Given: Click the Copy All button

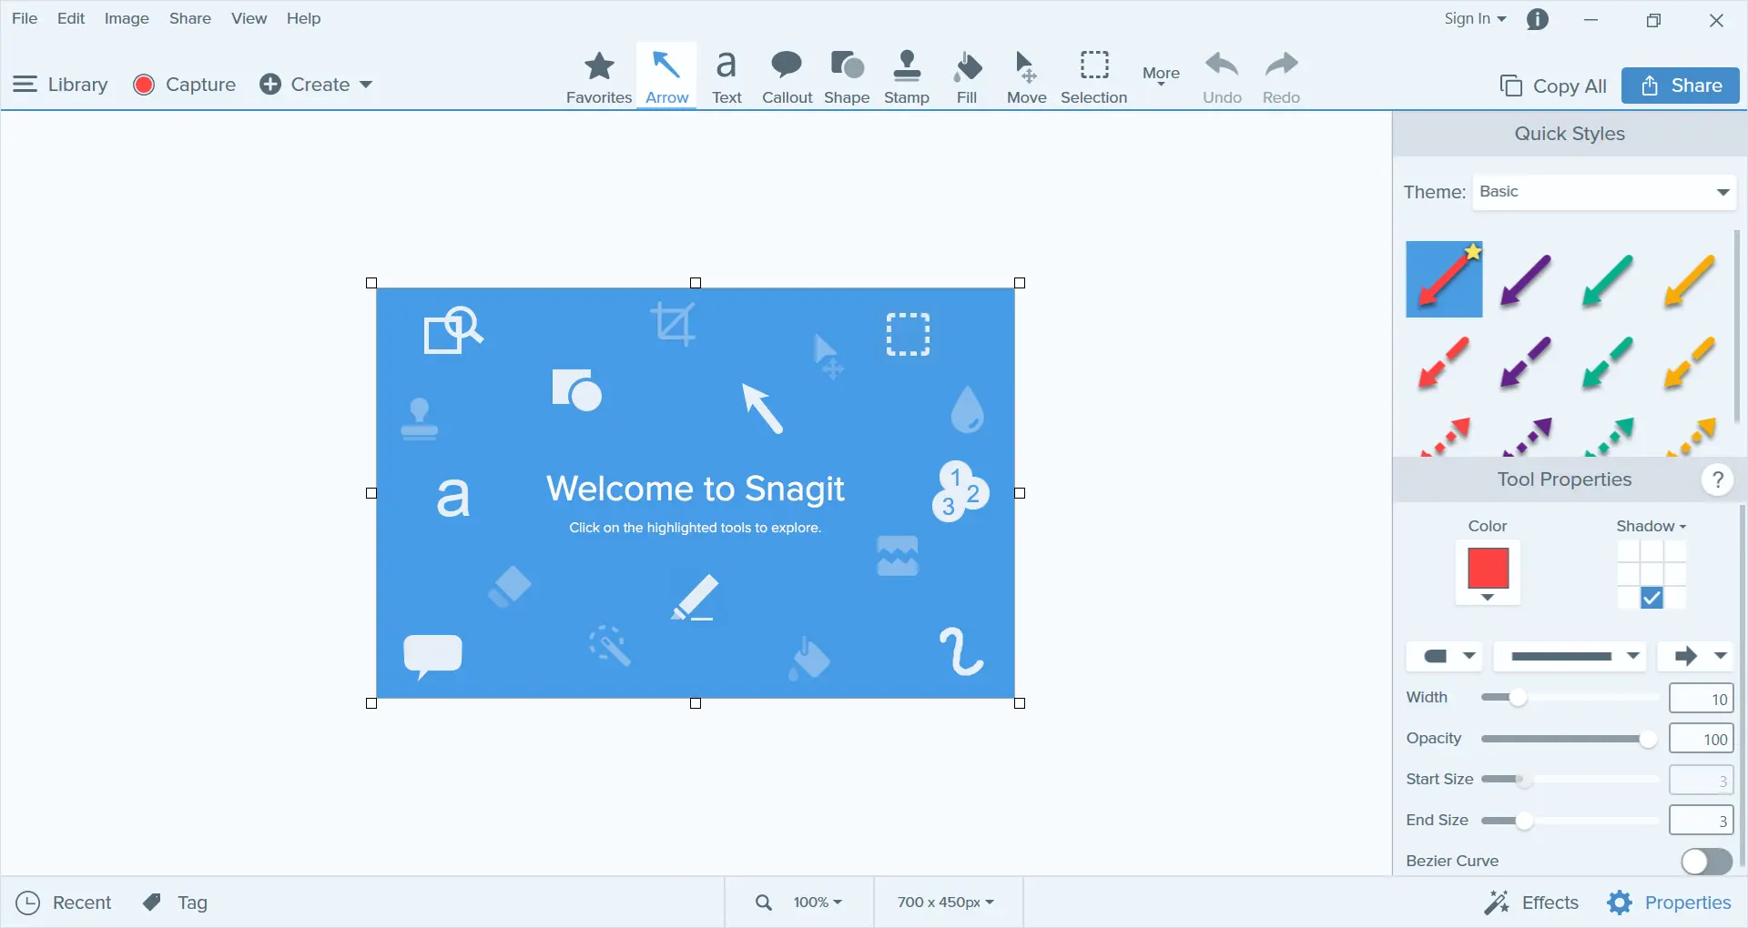Looking at the screenshot, I should tap(1553, 86).
